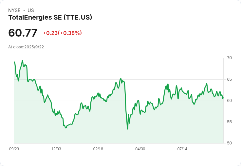Click the rightmost end of the price line
The width and height of the screenshot is (241, 166).
223,98
